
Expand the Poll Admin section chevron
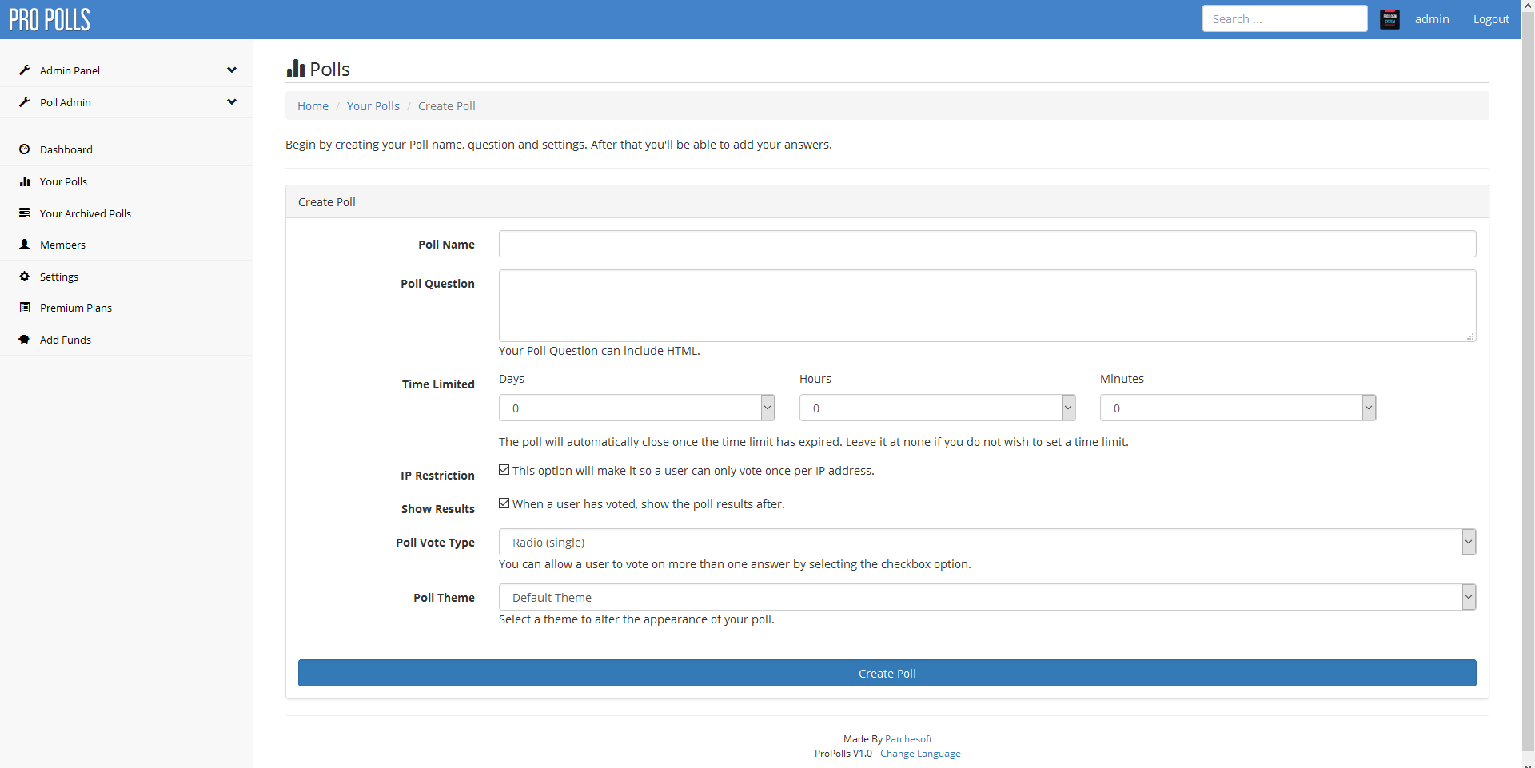[x=232, y=101]
